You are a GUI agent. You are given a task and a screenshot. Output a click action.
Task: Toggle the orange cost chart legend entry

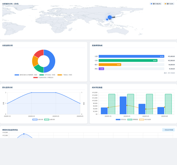145,120
